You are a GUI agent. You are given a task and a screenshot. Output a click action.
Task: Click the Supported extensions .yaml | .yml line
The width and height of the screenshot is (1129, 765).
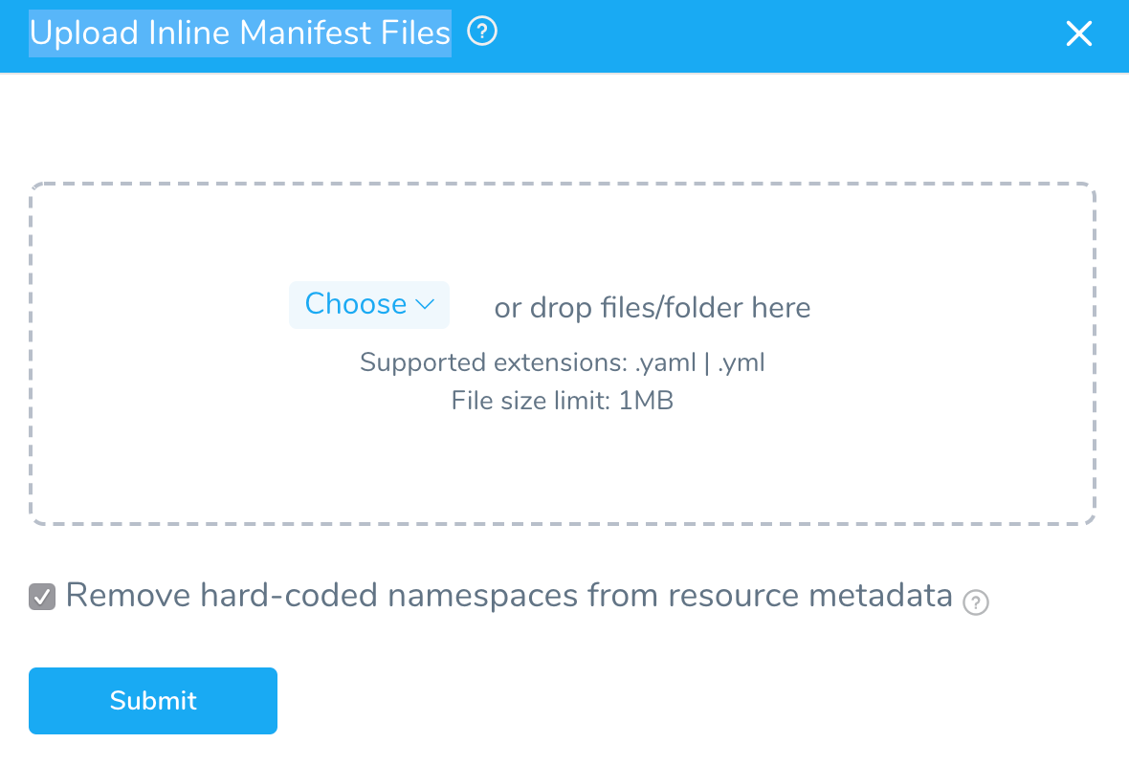pyautogui.click(x=563, y=362)
